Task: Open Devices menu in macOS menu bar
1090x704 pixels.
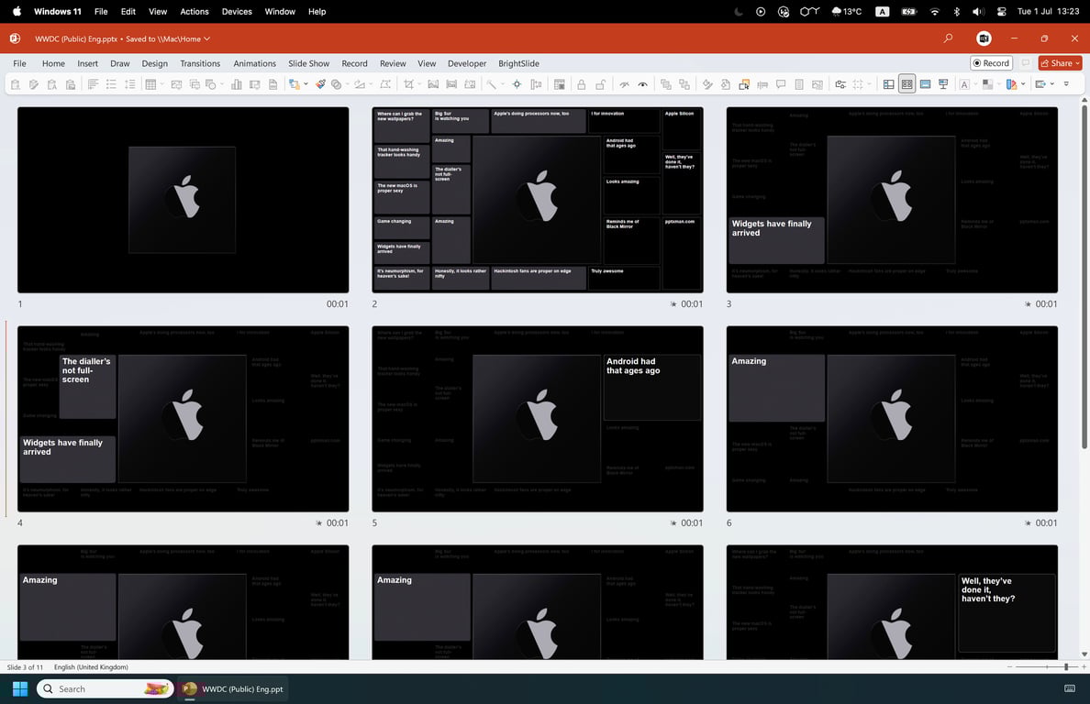Action: (x=237, y=11)
